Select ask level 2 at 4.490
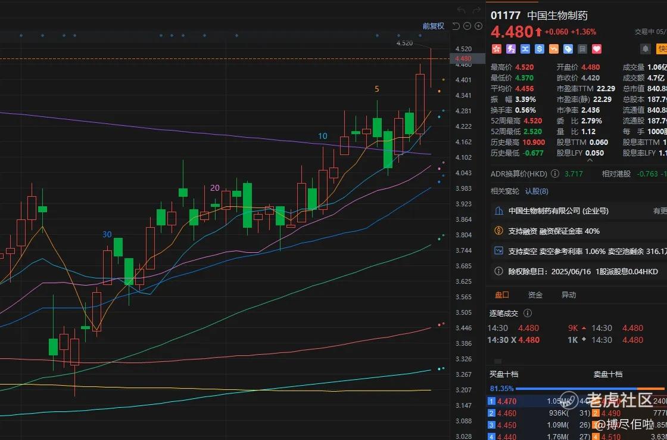Image resolution: width=667 pixels, height=440 pixels. (629, 413)
